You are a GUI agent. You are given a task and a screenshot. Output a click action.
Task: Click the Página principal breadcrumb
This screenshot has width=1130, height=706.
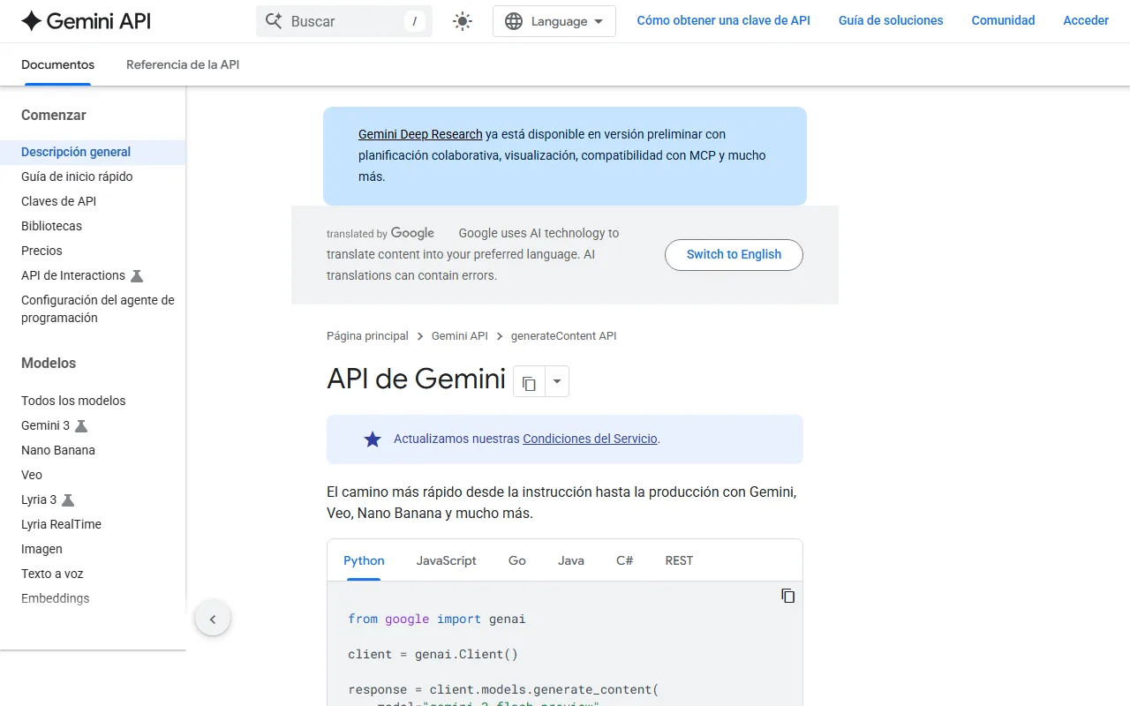[367, 336]
